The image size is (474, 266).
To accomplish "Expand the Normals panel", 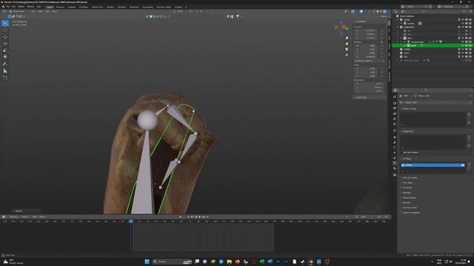I will (407, 193).
